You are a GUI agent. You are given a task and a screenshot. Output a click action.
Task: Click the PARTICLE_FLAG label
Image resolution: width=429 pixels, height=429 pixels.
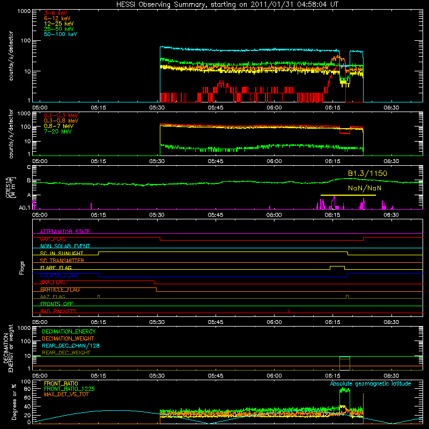[60, 290]
